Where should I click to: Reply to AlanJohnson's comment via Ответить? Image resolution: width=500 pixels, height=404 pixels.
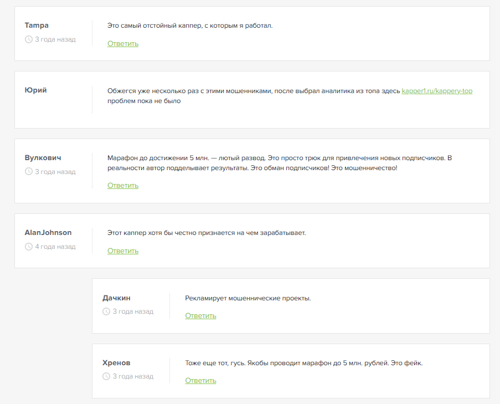coord(123,251)
